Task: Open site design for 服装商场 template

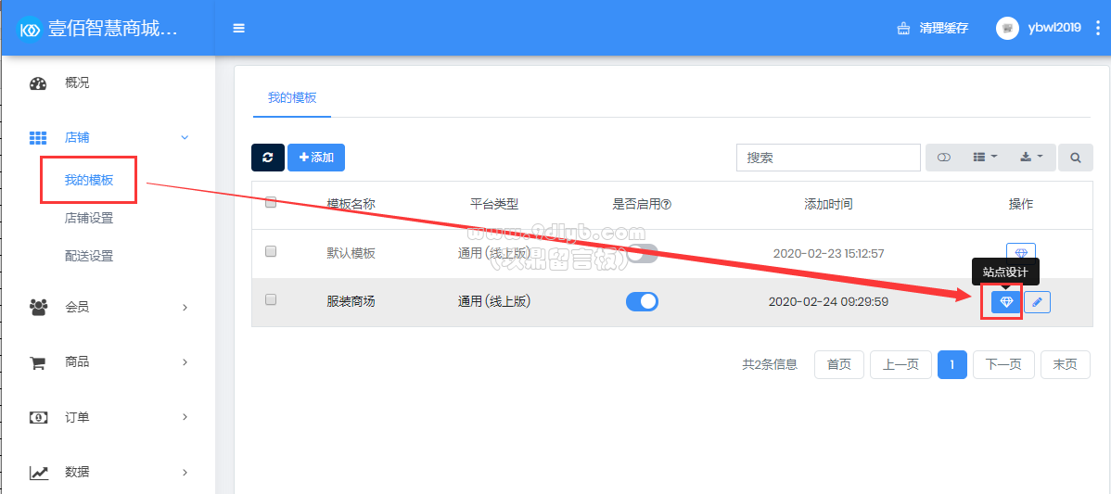Action: click(1005, 302)
